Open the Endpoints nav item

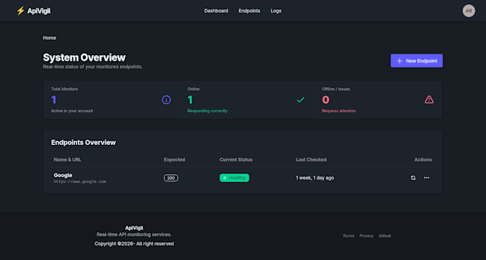[x=249, y=11]
